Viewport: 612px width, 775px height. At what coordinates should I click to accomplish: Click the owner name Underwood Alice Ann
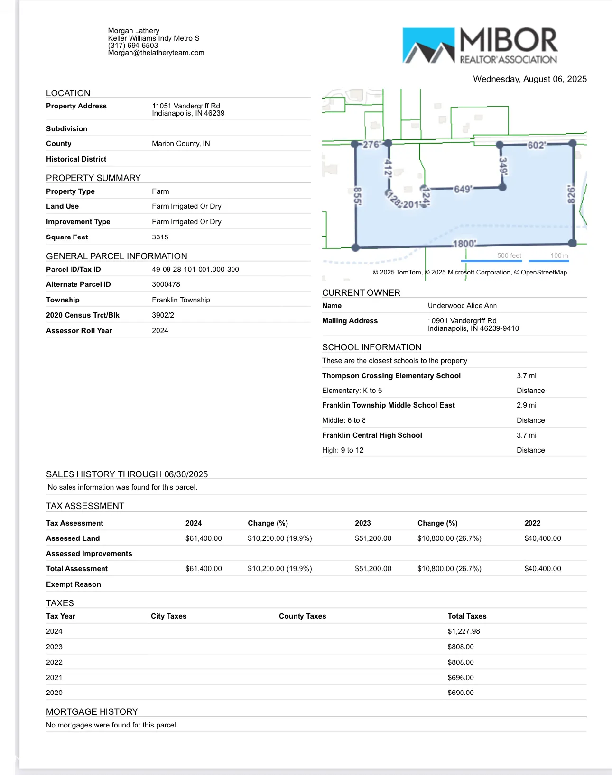pyautogui.click(x=462, y=306)
